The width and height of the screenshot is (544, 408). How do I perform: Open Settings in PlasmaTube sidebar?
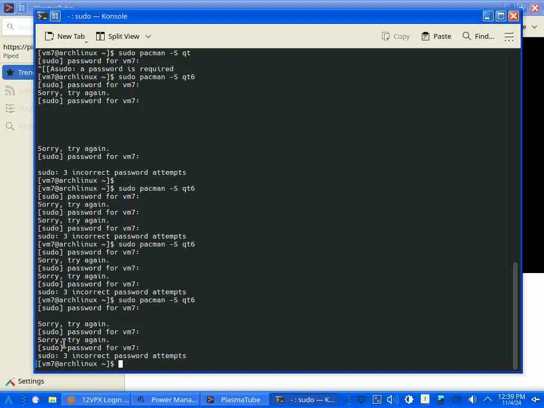(24, 381)
